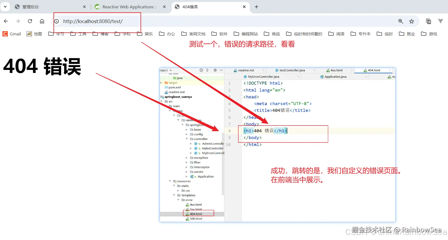Open 临时有时间看的 bookmark folder
Viewport: 448px width, 240px height.
point(304,34)
